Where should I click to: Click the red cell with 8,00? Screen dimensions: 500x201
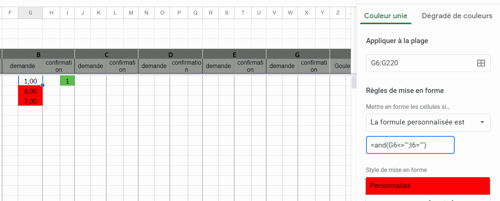tap(30, 91)
